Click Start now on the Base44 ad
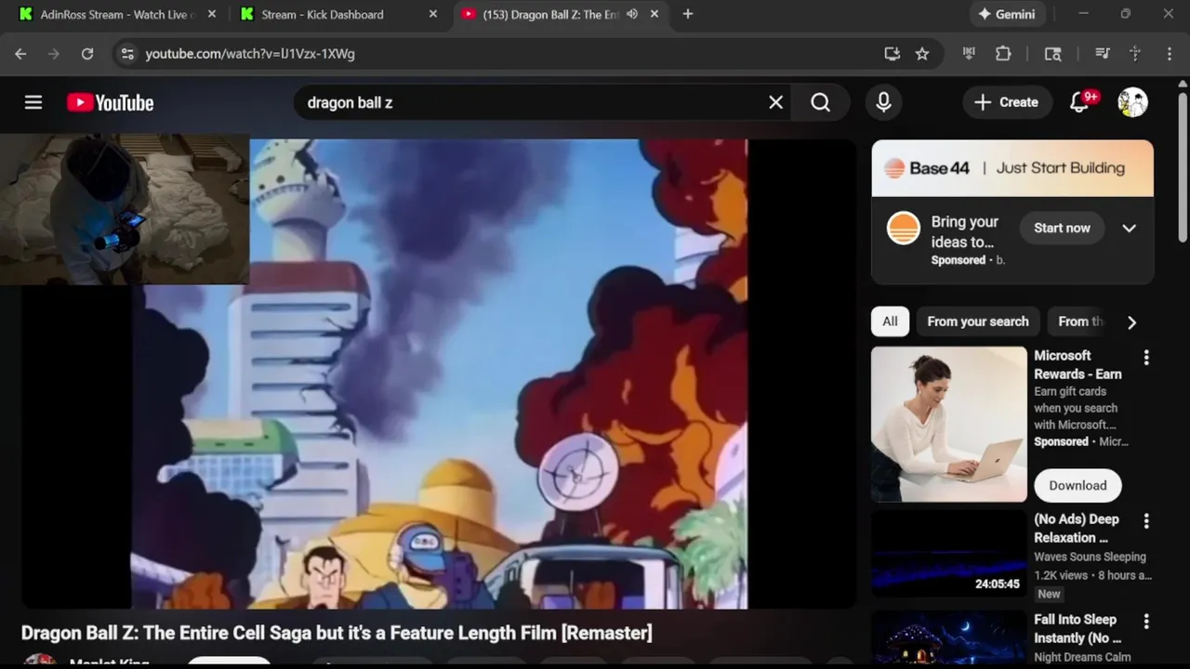The height and width of the screenshot is (669, 1190). tap(1062, 228)
